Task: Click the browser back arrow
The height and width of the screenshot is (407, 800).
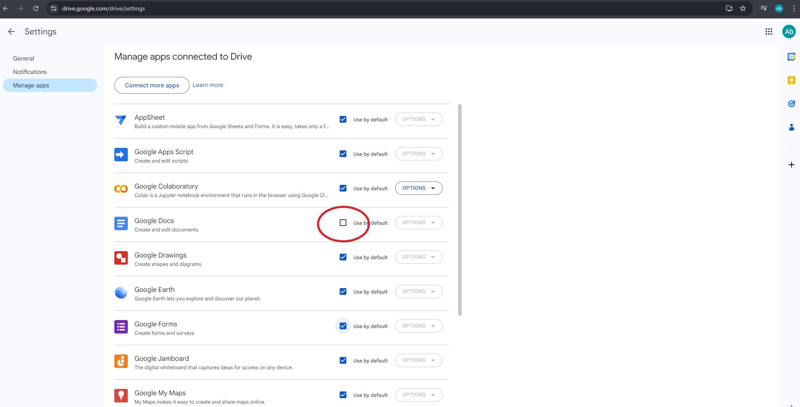Action: pos(5,8)
